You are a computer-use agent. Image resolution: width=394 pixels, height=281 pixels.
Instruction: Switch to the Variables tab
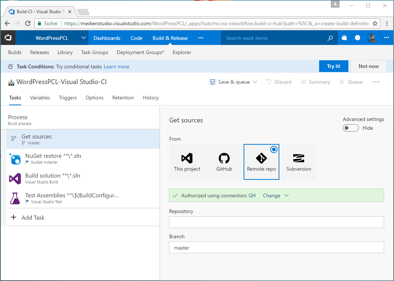coord(40,98)
